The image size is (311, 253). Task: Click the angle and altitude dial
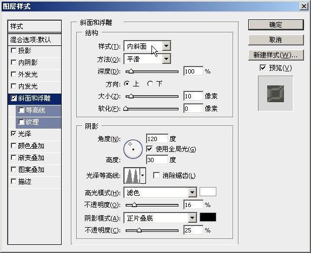[133, 149]
